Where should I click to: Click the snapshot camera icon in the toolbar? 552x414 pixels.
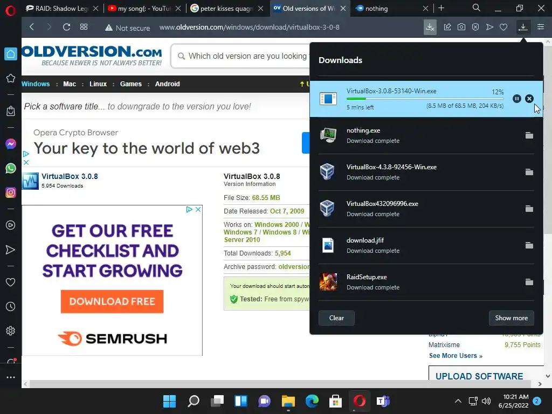tap(461, 27)
